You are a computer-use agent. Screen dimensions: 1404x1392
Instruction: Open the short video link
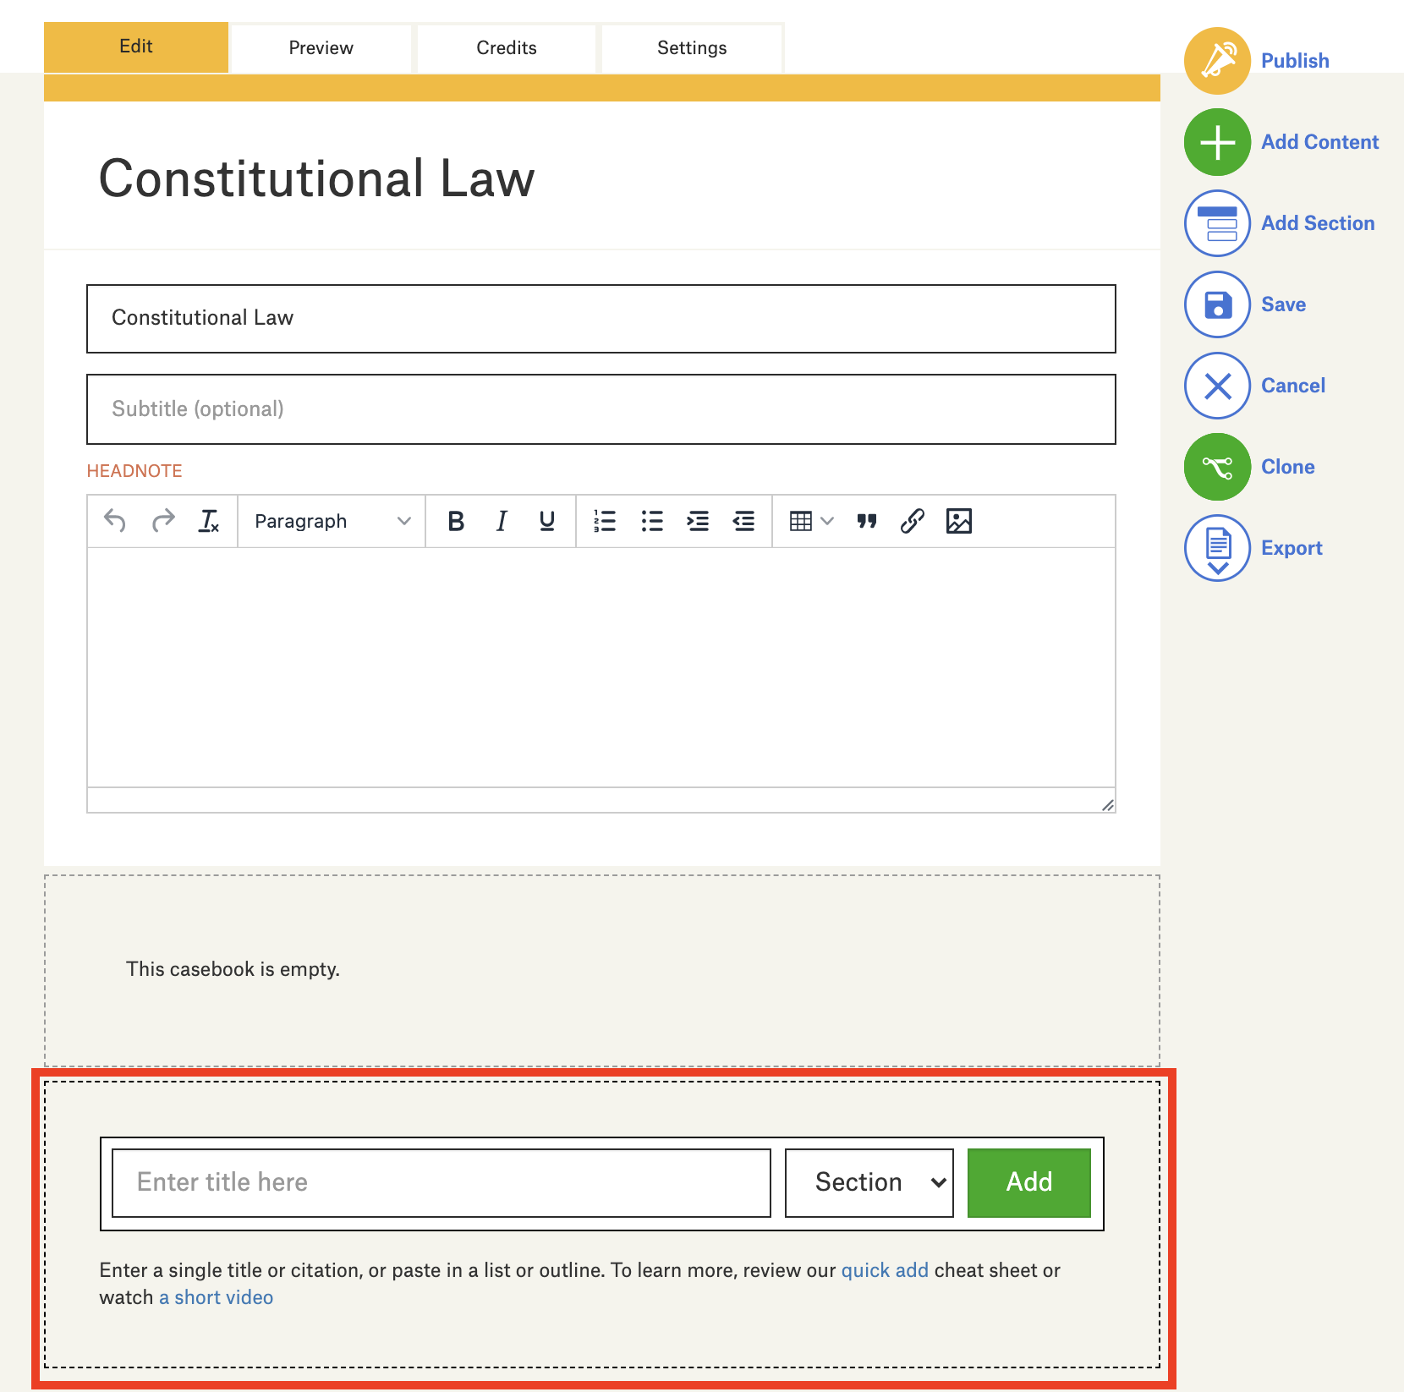216,1297
